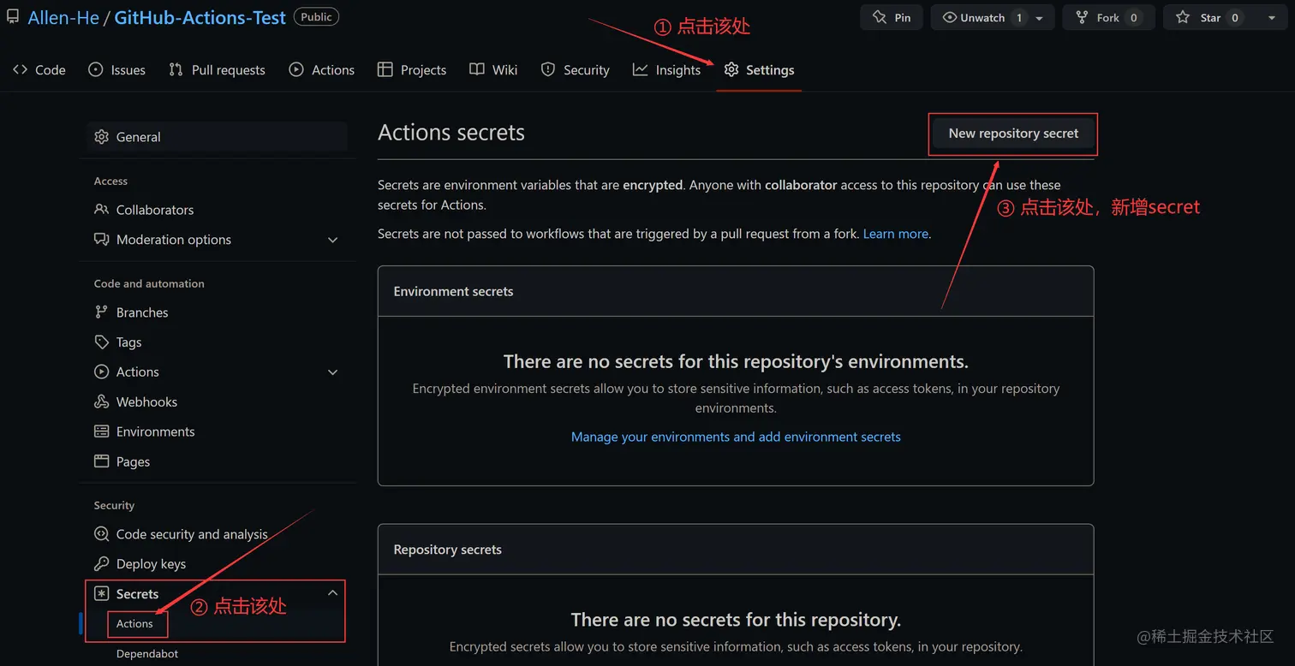Click the Fork repository button
Image resolution: width=1295 pixels, height=666 pixels.
1107,17
